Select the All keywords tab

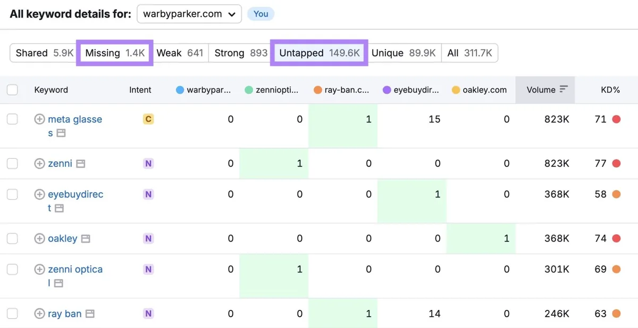coord(469,53)
